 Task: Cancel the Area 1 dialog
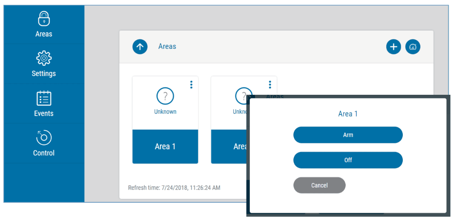click(319, 185)
